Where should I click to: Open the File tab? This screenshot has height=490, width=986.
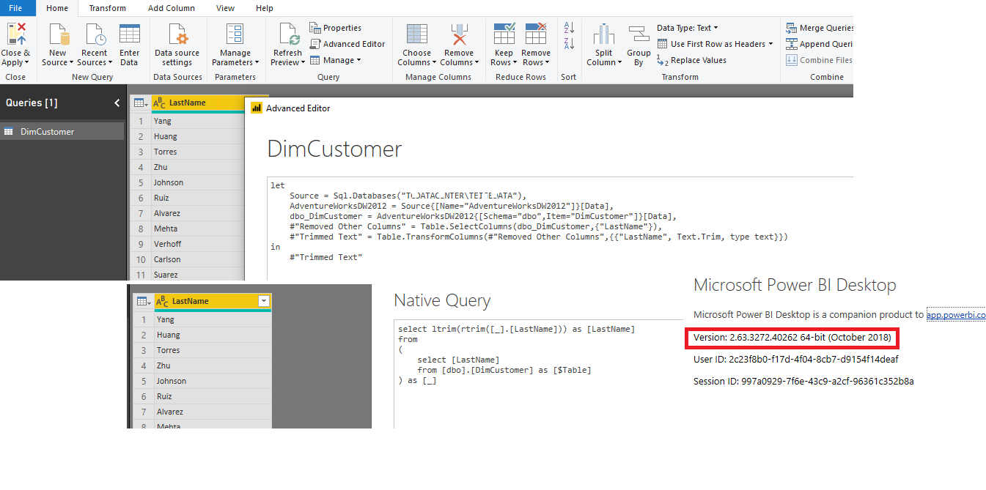[x=15, y=8]
